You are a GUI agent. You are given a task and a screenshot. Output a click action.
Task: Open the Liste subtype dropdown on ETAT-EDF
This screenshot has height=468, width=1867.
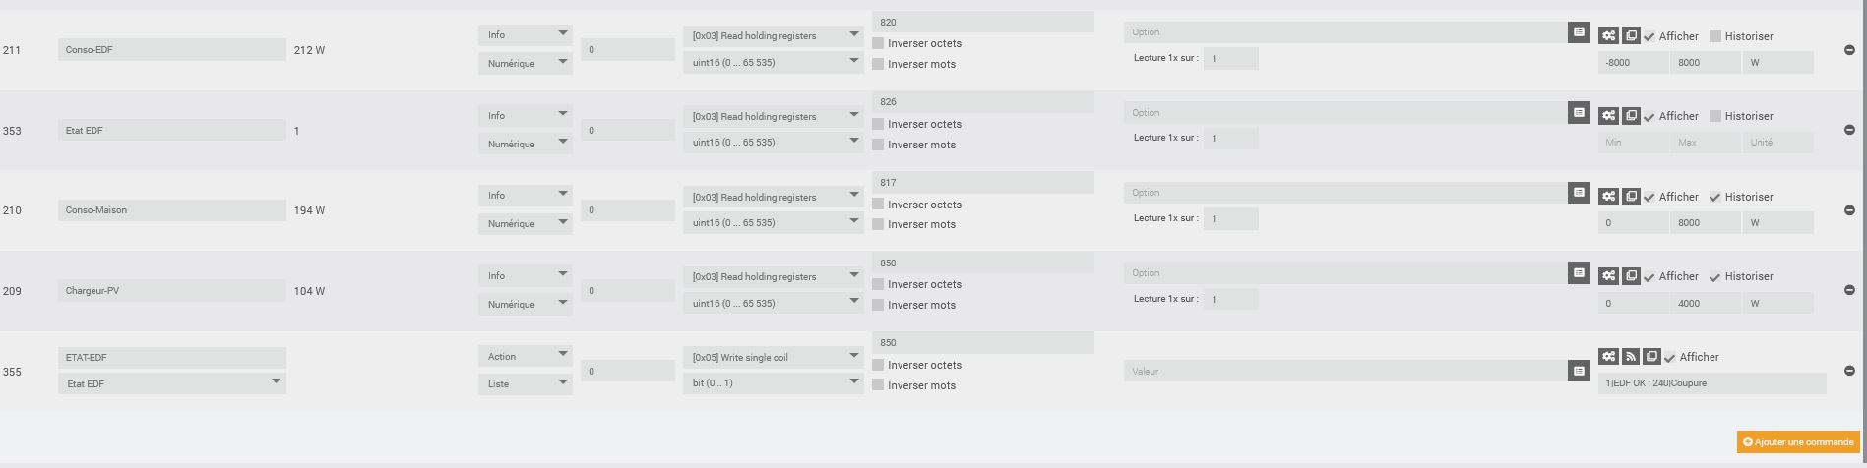pyautogui.click(x=526, y=383)
